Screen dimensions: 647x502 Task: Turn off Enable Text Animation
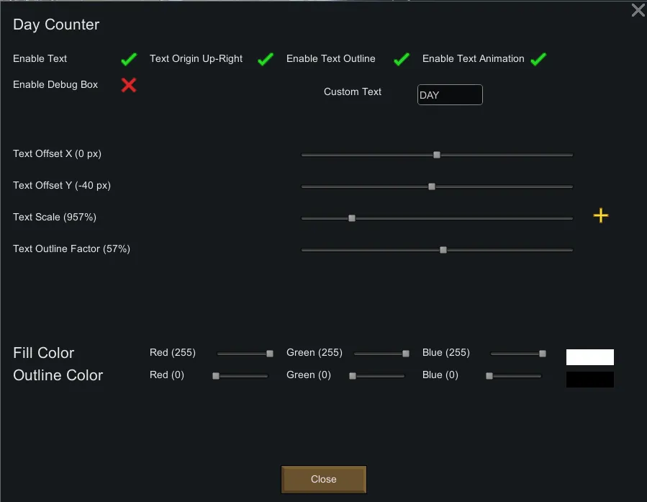(538, 59)
